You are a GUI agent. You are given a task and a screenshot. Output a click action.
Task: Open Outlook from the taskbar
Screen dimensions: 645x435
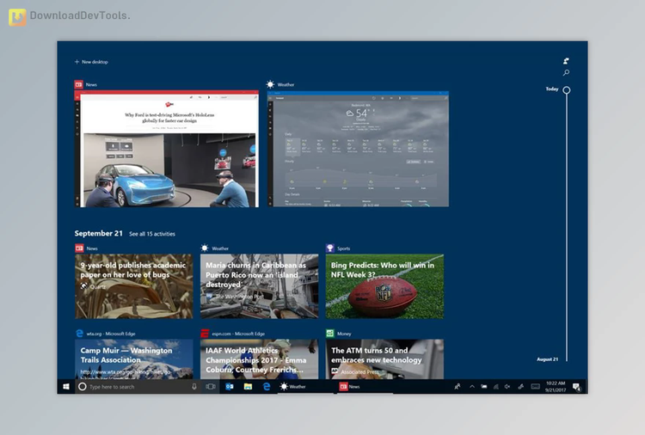[230, 387]
